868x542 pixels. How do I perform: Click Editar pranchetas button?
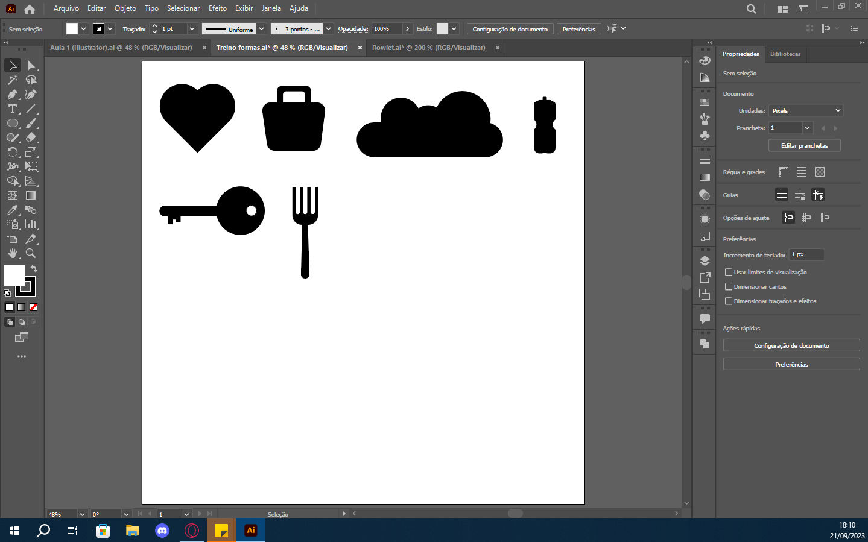click(x=804, y=145)
